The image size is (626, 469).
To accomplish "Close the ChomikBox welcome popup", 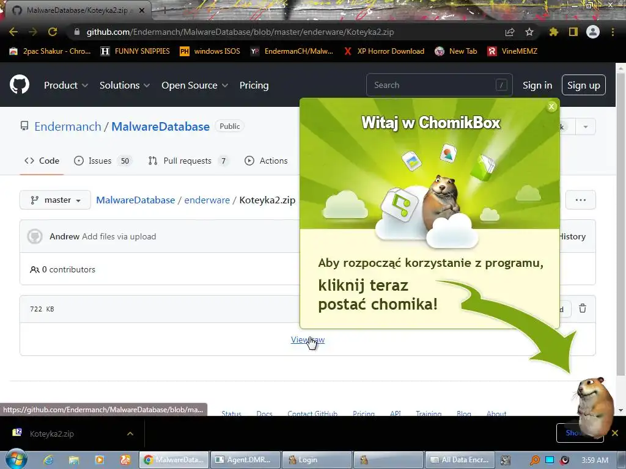I will [551, 106].
